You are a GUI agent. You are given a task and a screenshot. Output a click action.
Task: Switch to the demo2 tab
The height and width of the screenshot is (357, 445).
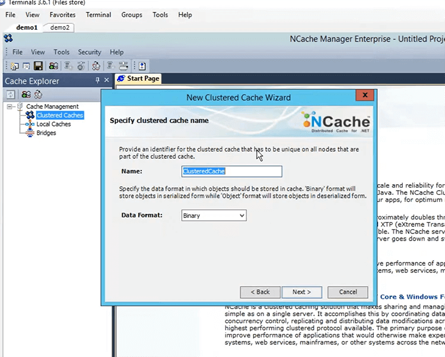pos(59,27)
